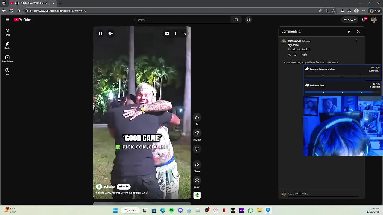Viewport: 383px width, 215px height.
Task: Open WhatsApp from the taskbar
Action: point(250,211)
